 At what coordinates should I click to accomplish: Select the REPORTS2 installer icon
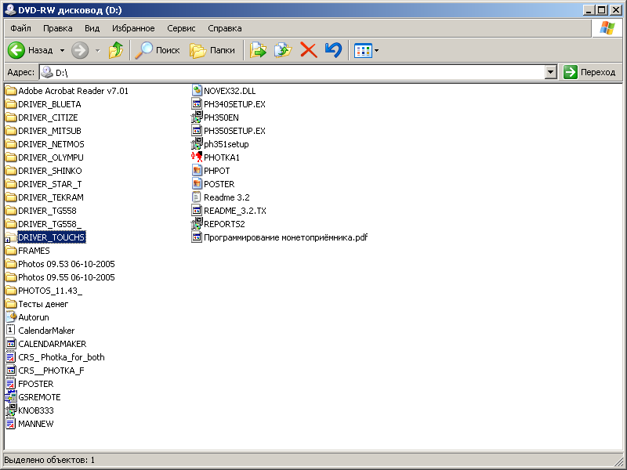point(197,224)
